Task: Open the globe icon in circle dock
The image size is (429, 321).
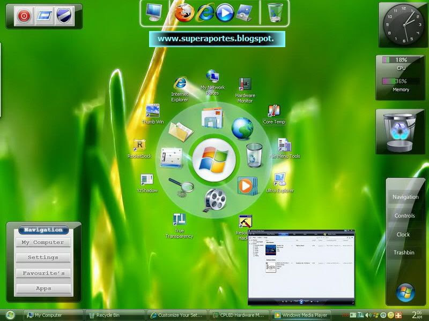Action: 242,128
